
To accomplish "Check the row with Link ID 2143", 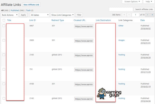I will [x=4, y=98].
